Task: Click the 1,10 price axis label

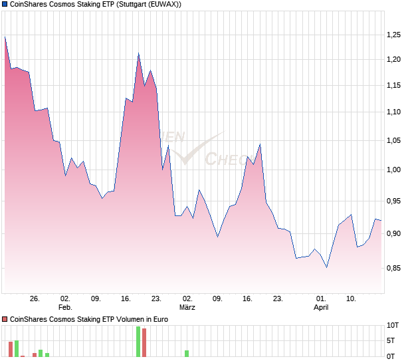Action: pos(393,112)
